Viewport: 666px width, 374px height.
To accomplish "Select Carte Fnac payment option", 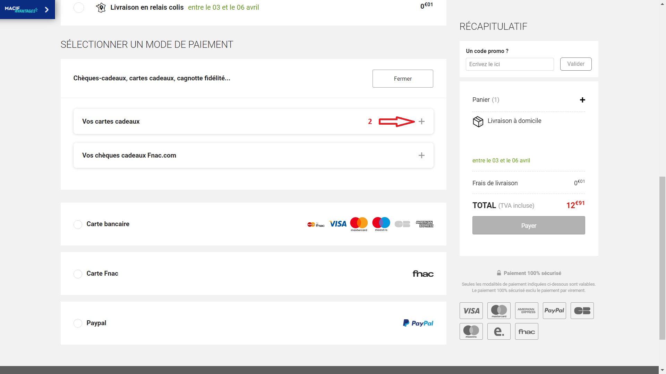I will [x=78, y=274].
